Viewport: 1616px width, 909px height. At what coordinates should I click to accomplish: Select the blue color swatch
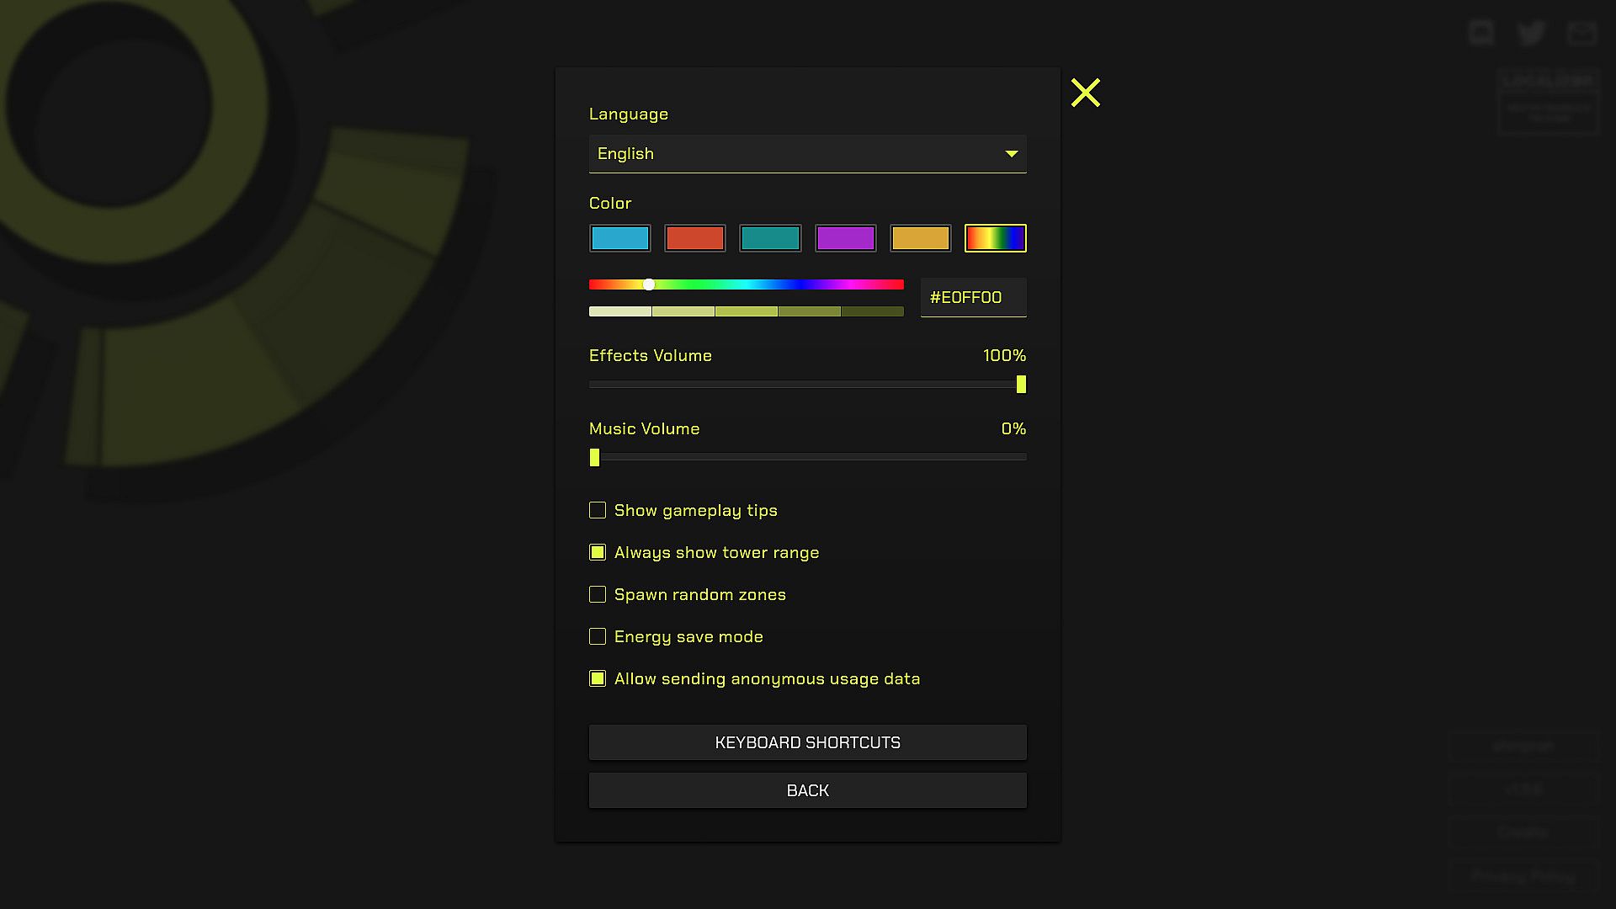click(x=620, y=238)
